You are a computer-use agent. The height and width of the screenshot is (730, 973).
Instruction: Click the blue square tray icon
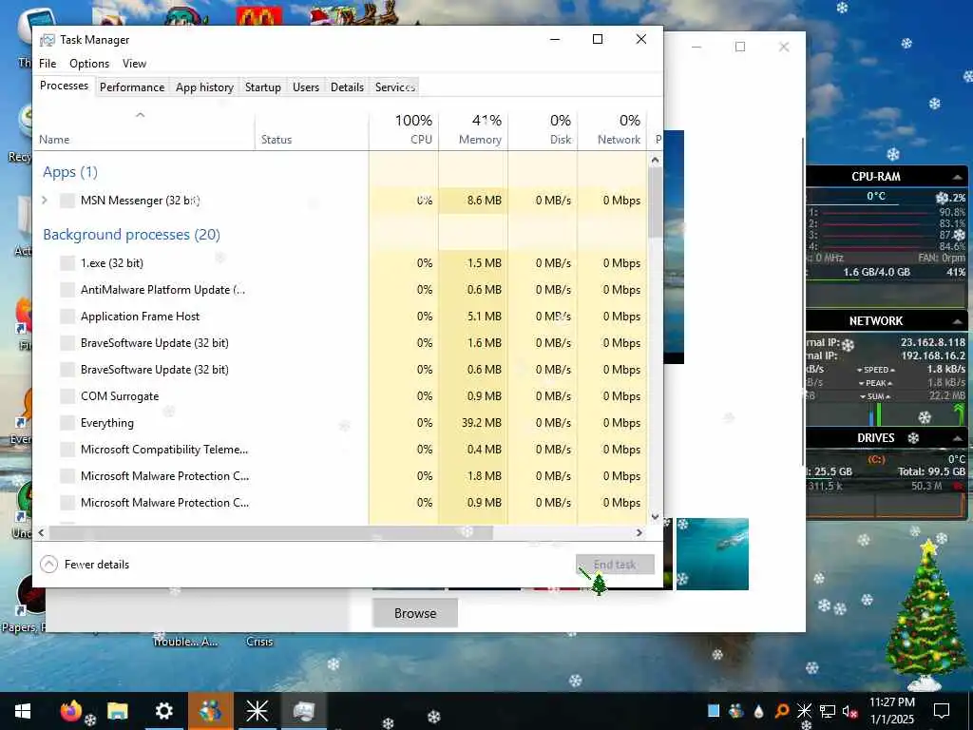pos(714,711)
